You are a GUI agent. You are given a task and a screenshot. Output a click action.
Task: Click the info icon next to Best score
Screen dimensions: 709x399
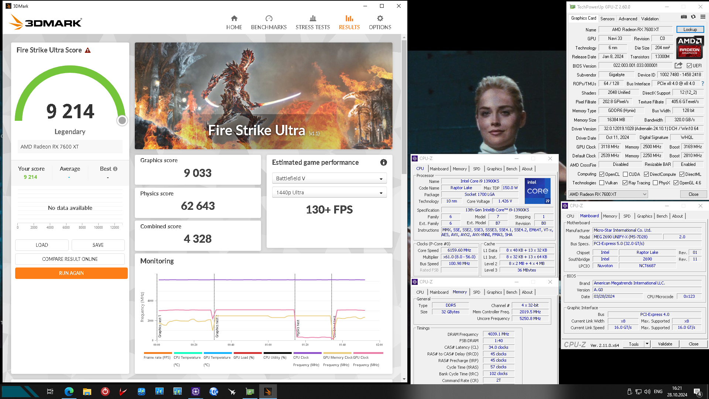115,169
